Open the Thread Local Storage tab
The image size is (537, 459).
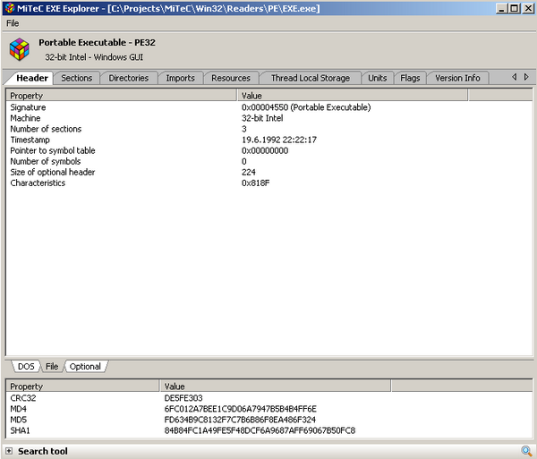point(311,78)
